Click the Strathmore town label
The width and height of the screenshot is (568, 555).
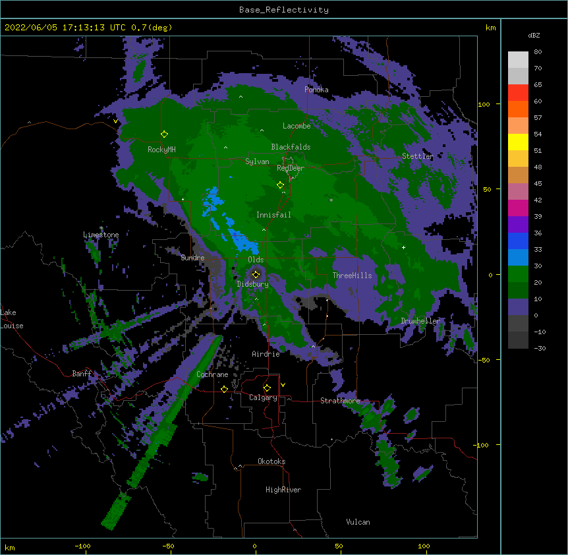(340, 401)
